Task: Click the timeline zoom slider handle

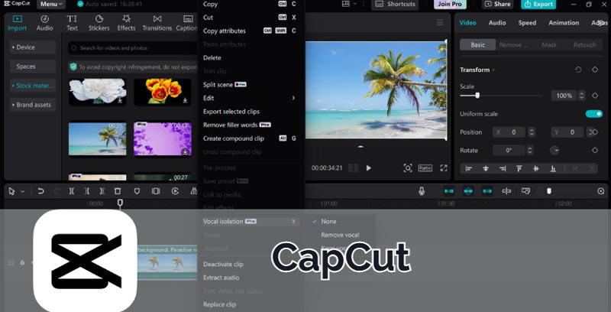Action: (549, 191)
